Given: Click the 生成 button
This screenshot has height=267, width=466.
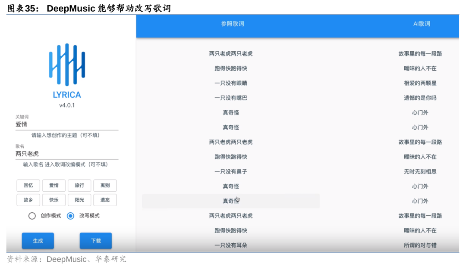Looking at the screenshot, I should pyautogui.click(x=38, y=241).
